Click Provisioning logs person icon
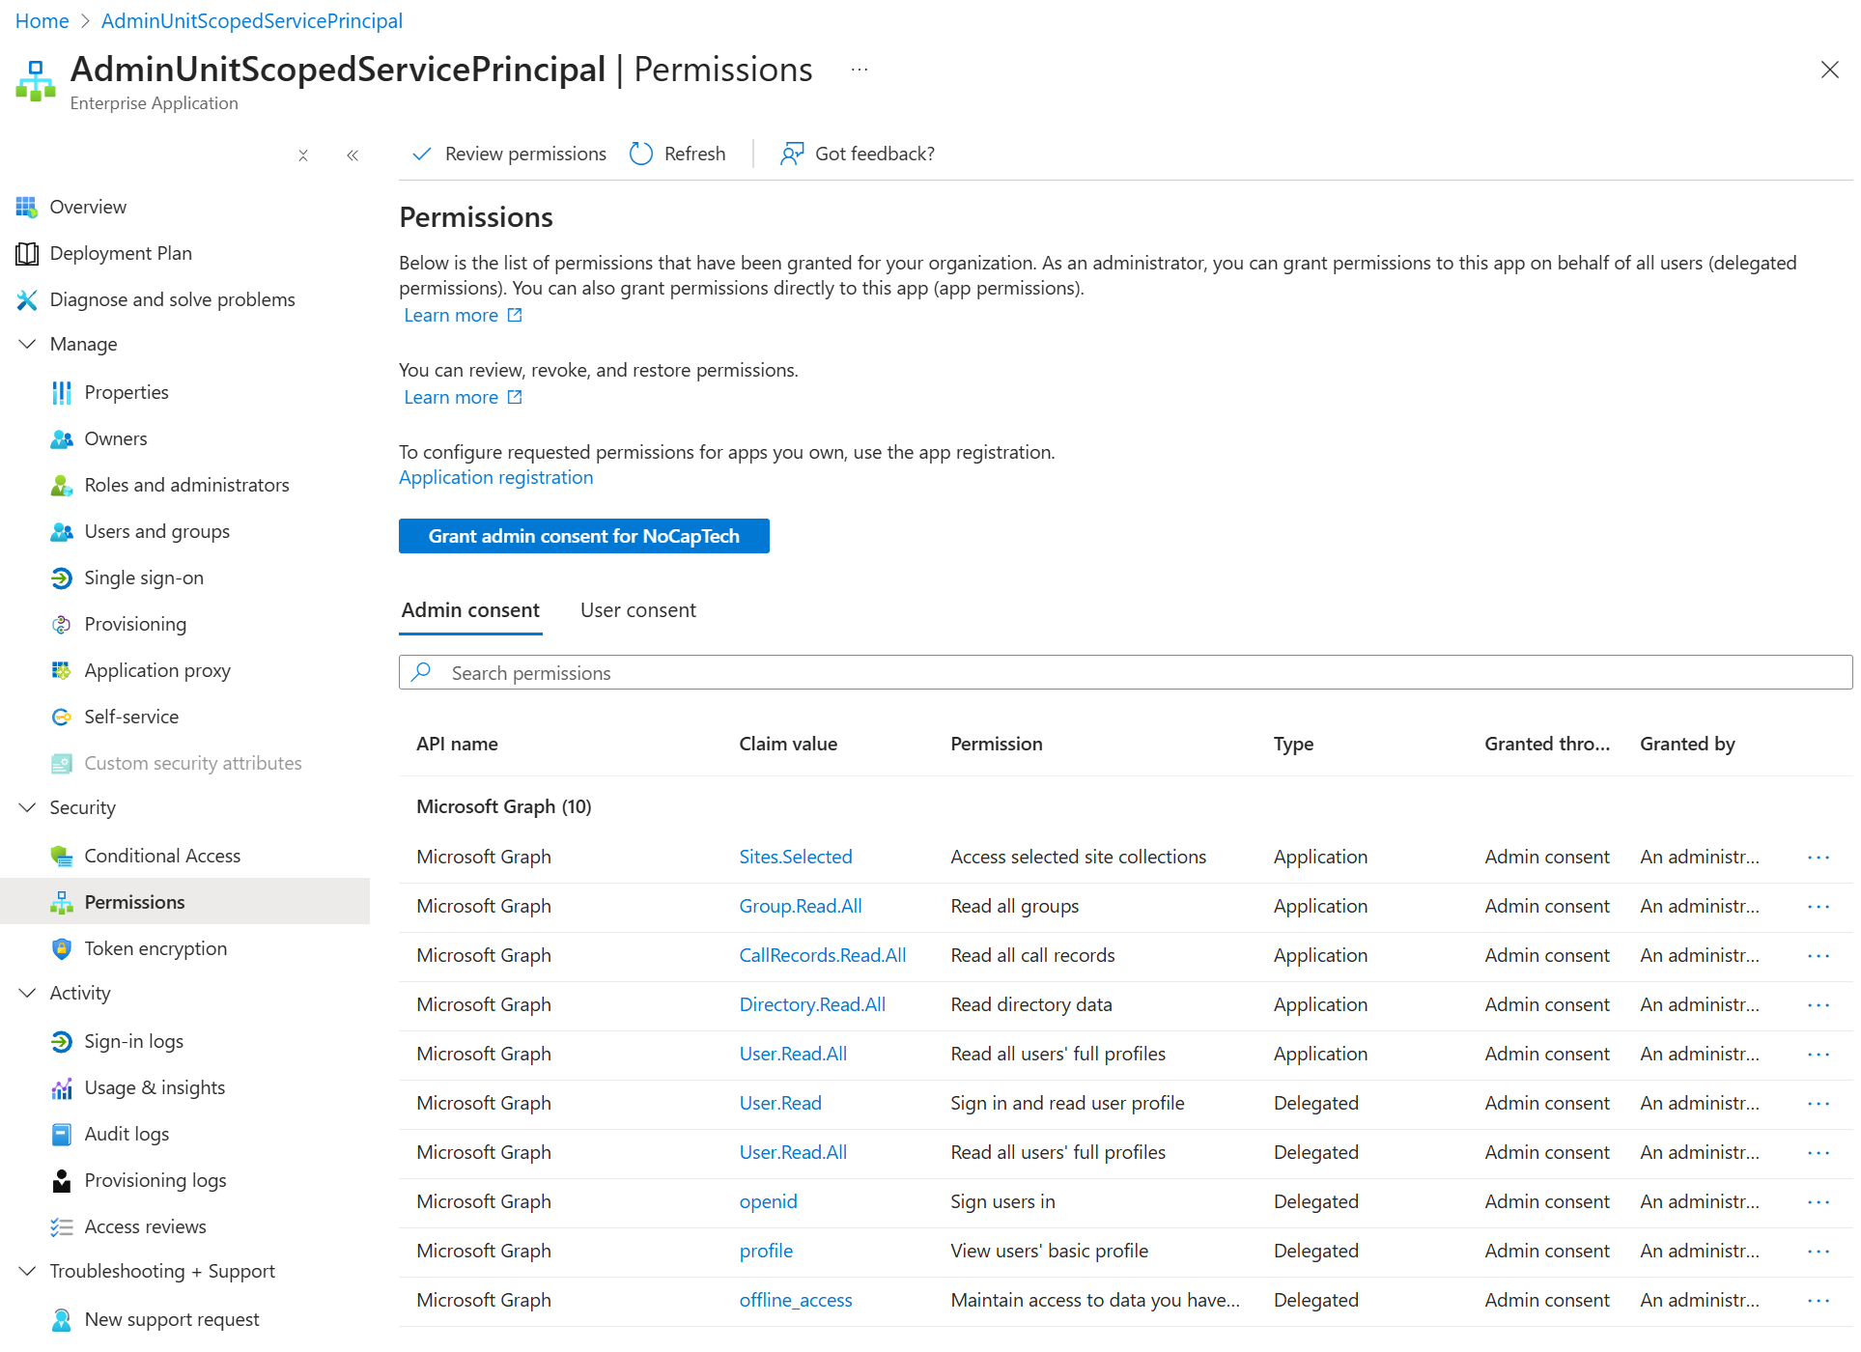 click(x=62, y=1180)
